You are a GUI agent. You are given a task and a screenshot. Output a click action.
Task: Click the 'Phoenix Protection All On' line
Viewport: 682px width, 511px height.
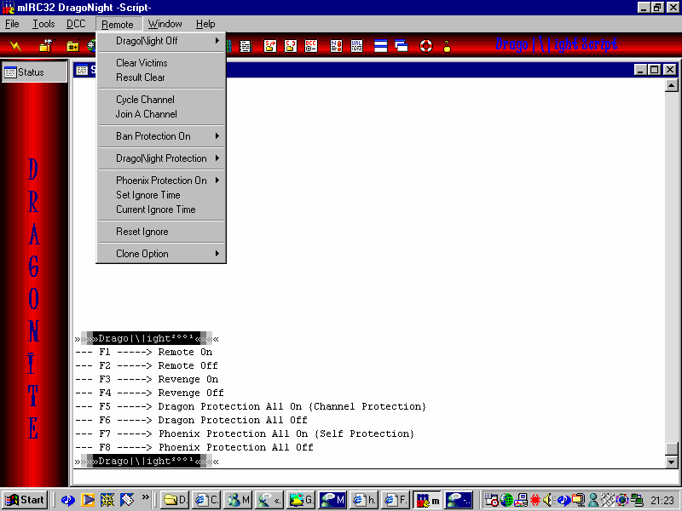pyautogui.click(x=245, y=433)
